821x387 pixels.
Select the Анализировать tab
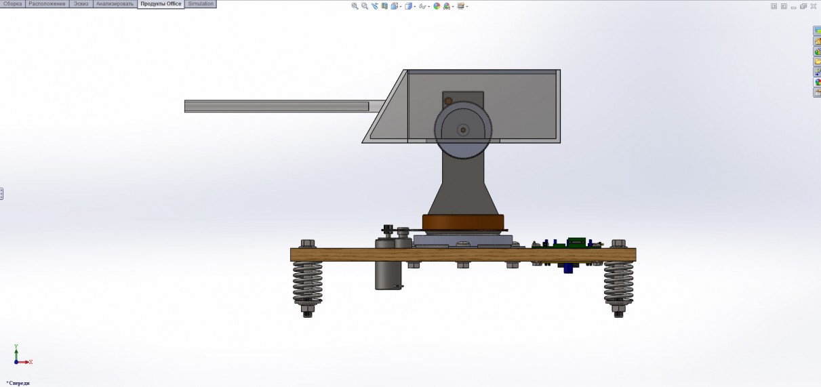point(115,4)
